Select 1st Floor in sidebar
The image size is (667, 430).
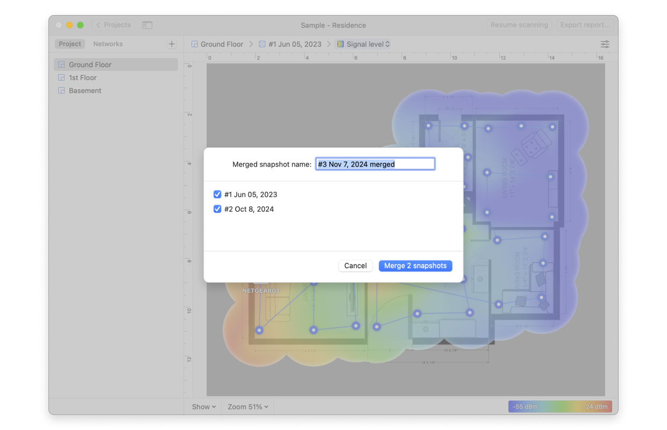click(x=116, y=77)
